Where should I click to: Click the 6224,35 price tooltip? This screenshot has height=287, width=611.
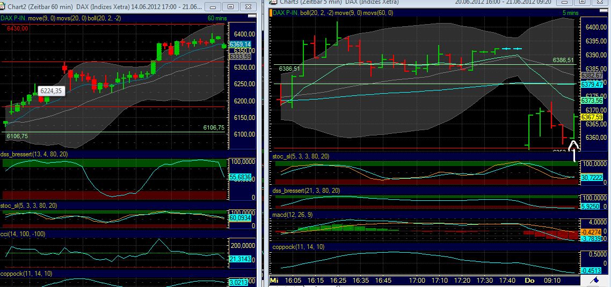coord(51,91)
